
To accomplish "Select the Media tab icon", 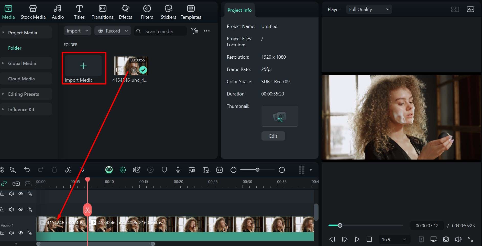I will 8,9.
